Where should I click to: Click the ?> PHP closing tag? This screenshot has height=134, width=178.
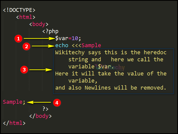pyautogui.click(x=45, y=109)
